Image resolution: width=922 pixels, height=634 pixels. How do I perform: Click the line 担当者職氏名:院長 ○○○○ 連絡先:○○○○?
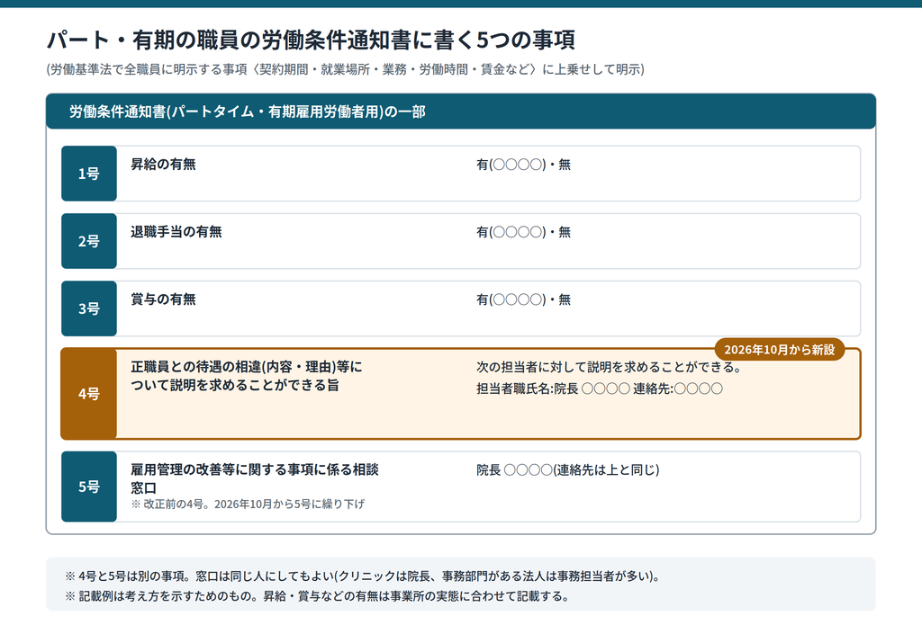599,388
